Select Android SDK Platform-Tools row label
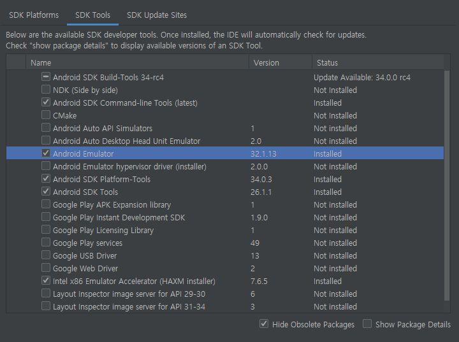The width and height of the screenshot is (459, 342). point(101,180)
